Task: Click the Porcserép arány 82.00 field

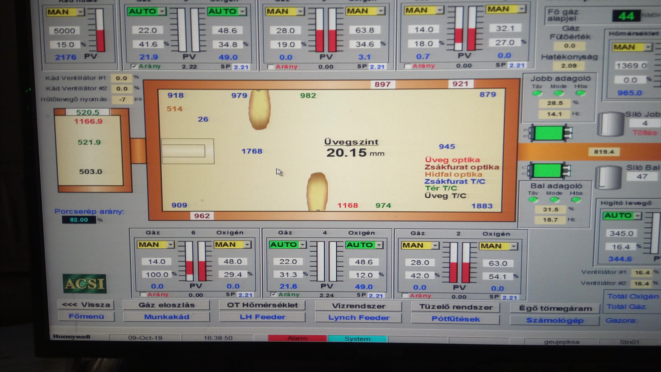Action: point(79,220)
